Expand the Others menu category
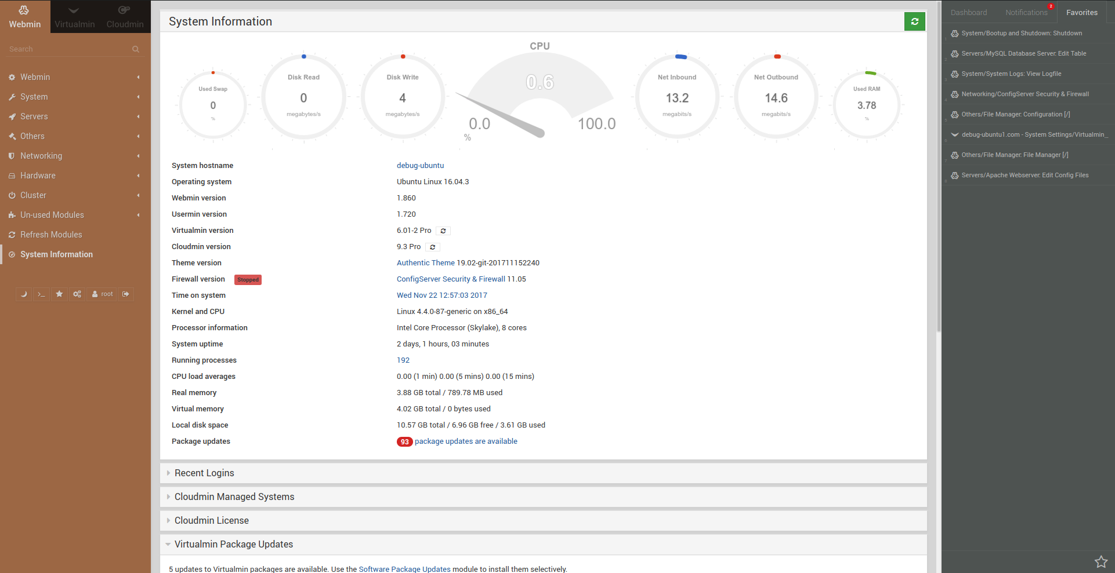The image size is (1115, 573). (75, 136)
